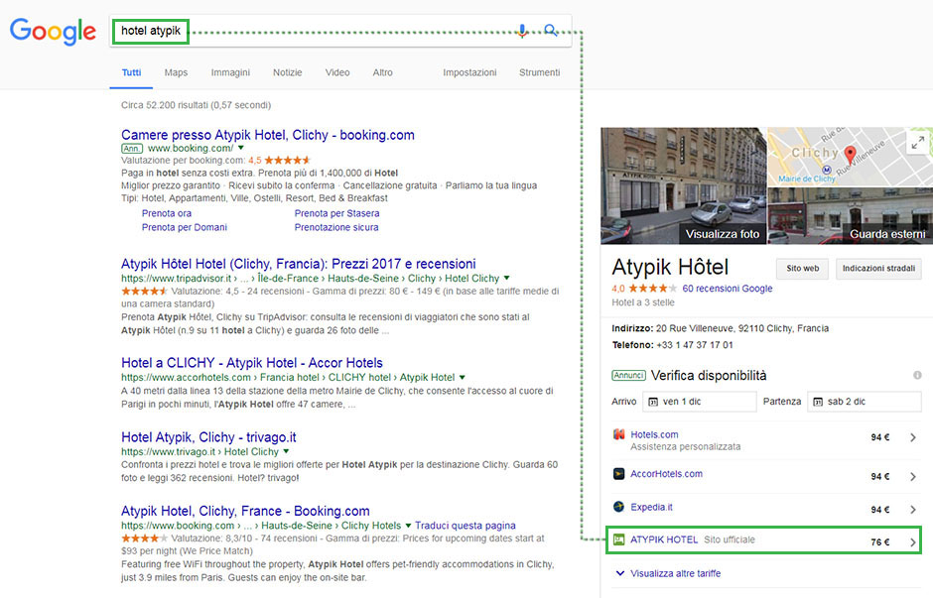Open Expedia.it offer arrow
Viewport: 933px width, 598px height.
pos(913,510)
